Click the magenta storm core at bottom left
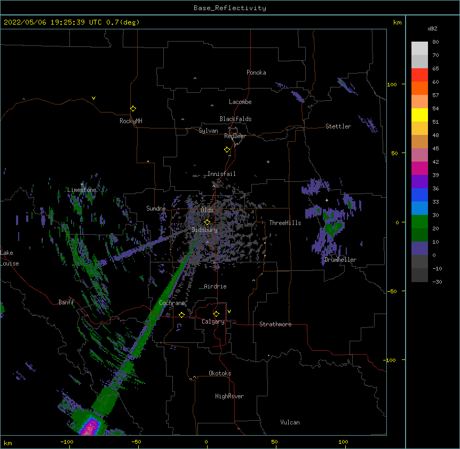The height and width of the screenshot is (449, 460). (91, 427)
